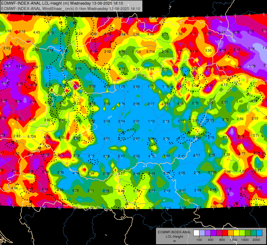Click the orange legend swatch
The image size is (267, 245).
(x=230, y=233)
